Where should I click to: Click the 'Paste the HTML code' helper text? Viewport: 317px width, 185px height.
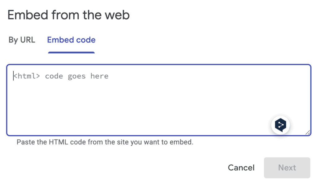coord(105,143)
